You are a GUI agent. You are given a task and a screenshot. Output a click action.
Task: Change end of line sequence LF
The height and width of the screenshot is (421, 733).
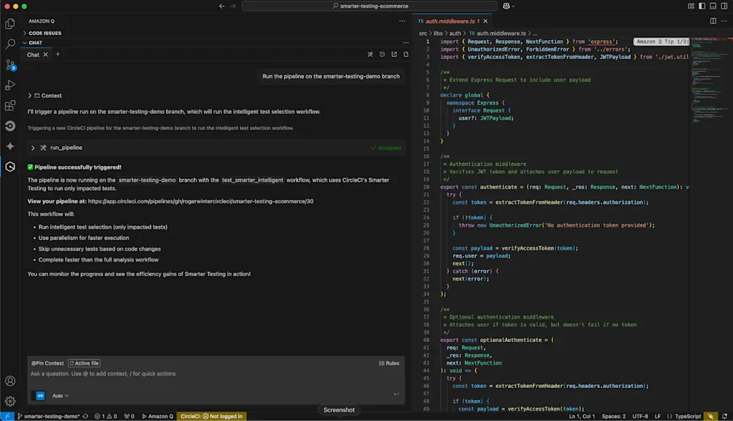[x=657, y=417]
